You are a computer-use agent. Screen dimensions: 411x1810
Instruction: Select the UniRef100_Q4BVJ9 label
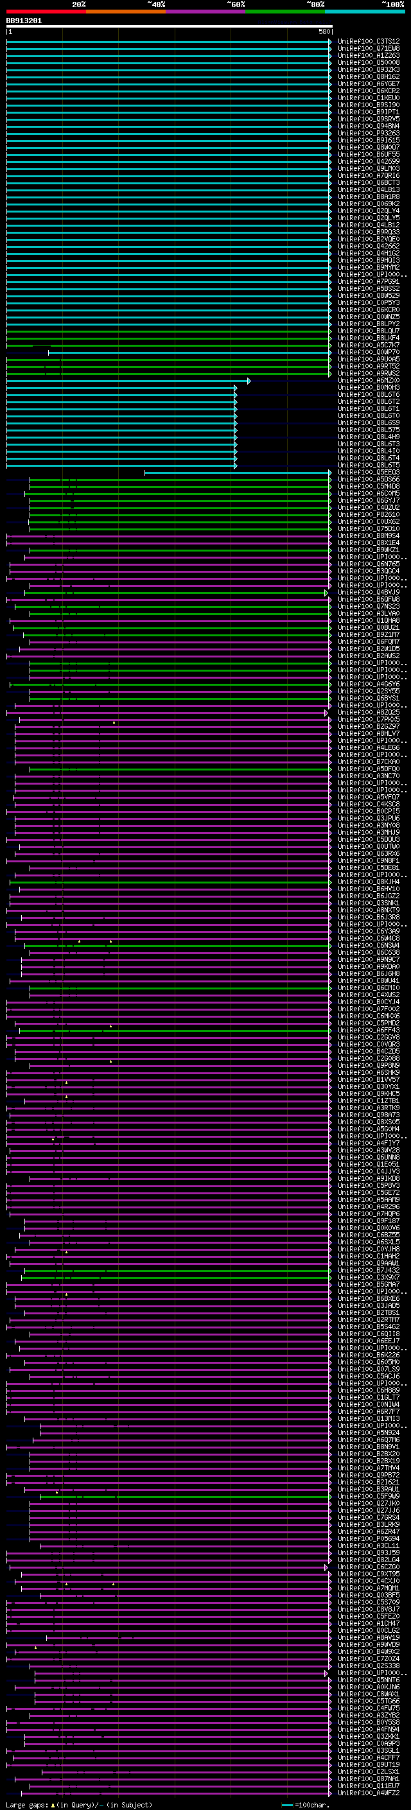[x=369, y=593]
